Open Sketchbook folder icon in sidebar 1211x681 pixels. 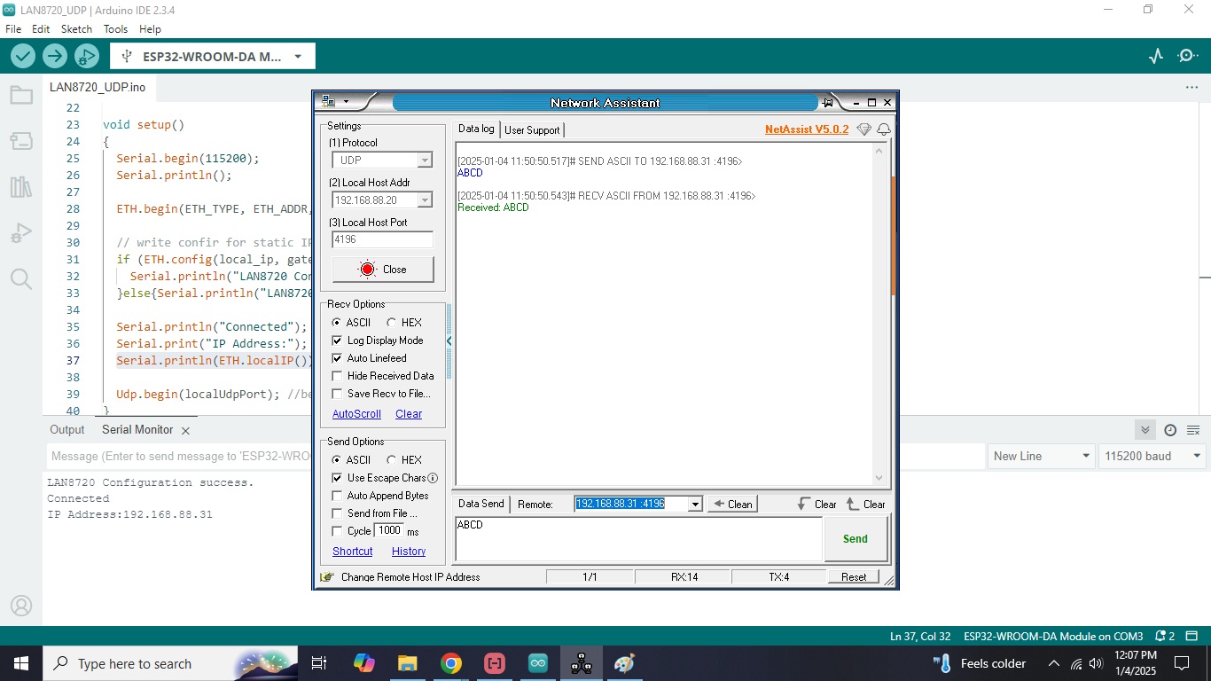pyautogui.click(x=21, y=96)
